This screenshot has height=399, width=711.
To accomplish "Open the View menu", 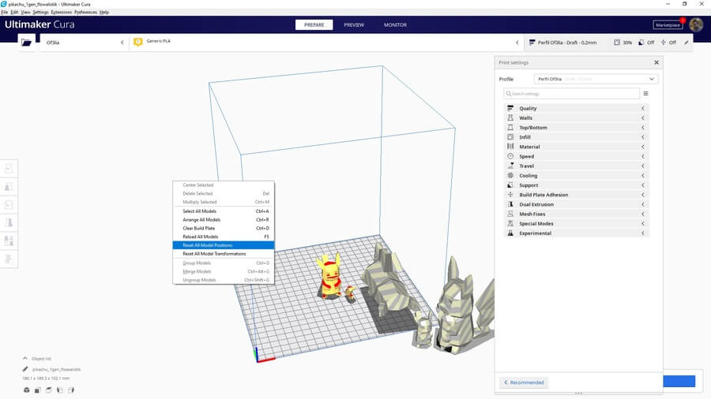I will point(26,12).
